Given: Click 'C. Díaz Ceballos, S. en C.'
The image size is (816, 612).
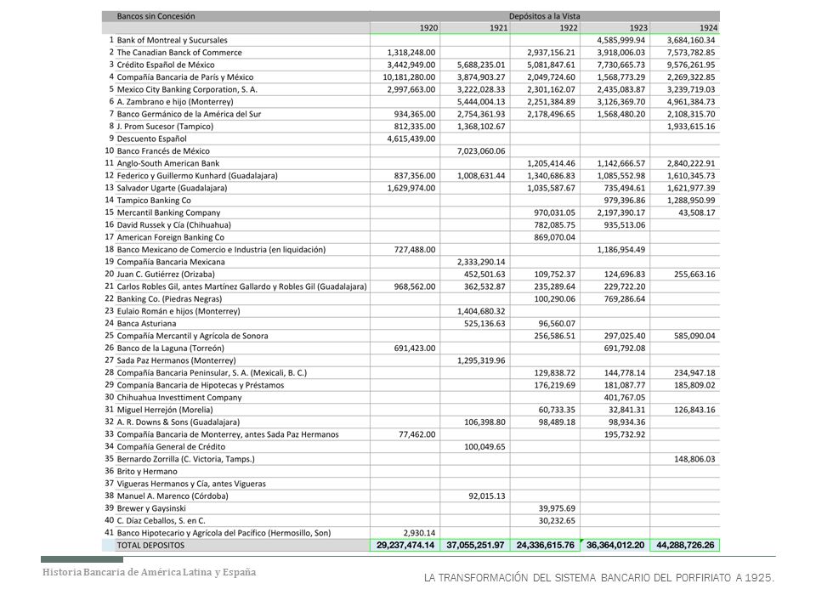Looking at the screenshot, I should click(161, 520).
